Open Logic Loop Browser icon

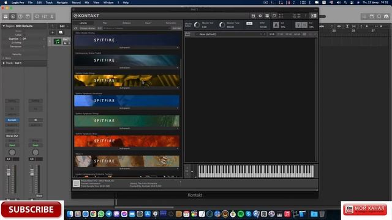pyautogui.click(x=379, y=16)
